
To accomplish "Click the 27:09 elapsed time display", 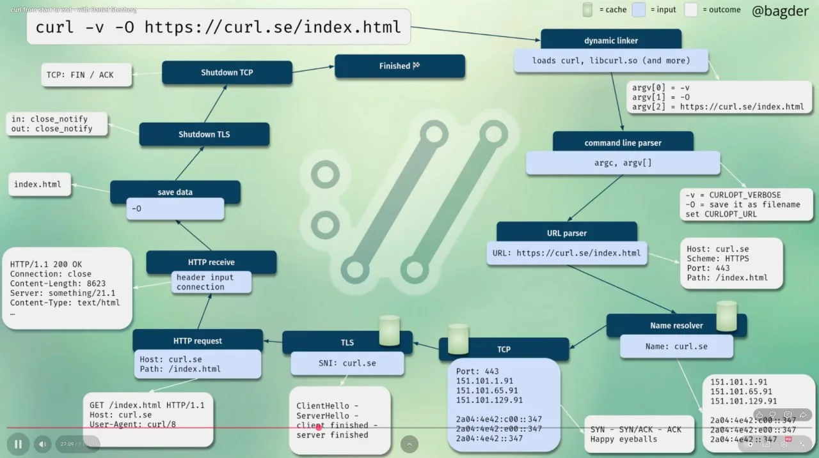I will (x=67, y=444).
